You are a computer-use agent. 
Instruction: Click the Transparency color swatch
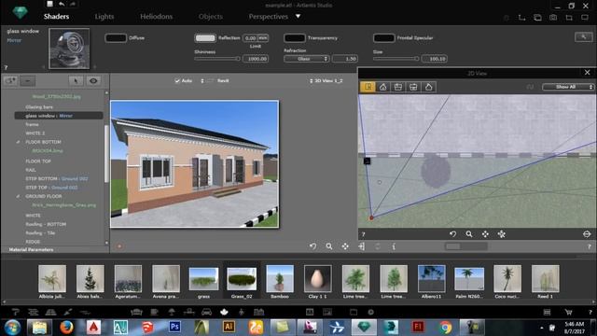tap(295, 38)
